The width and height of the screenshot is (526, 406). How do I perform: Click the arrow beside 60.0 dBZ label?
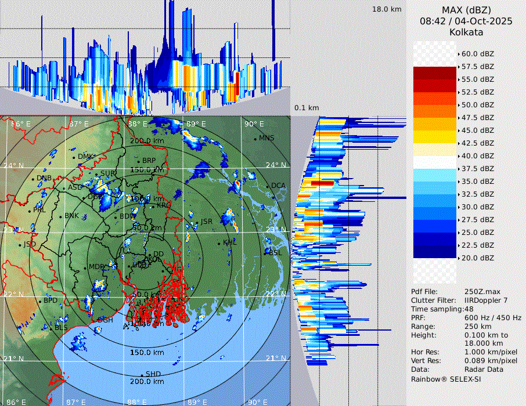(x=459, y=54)
